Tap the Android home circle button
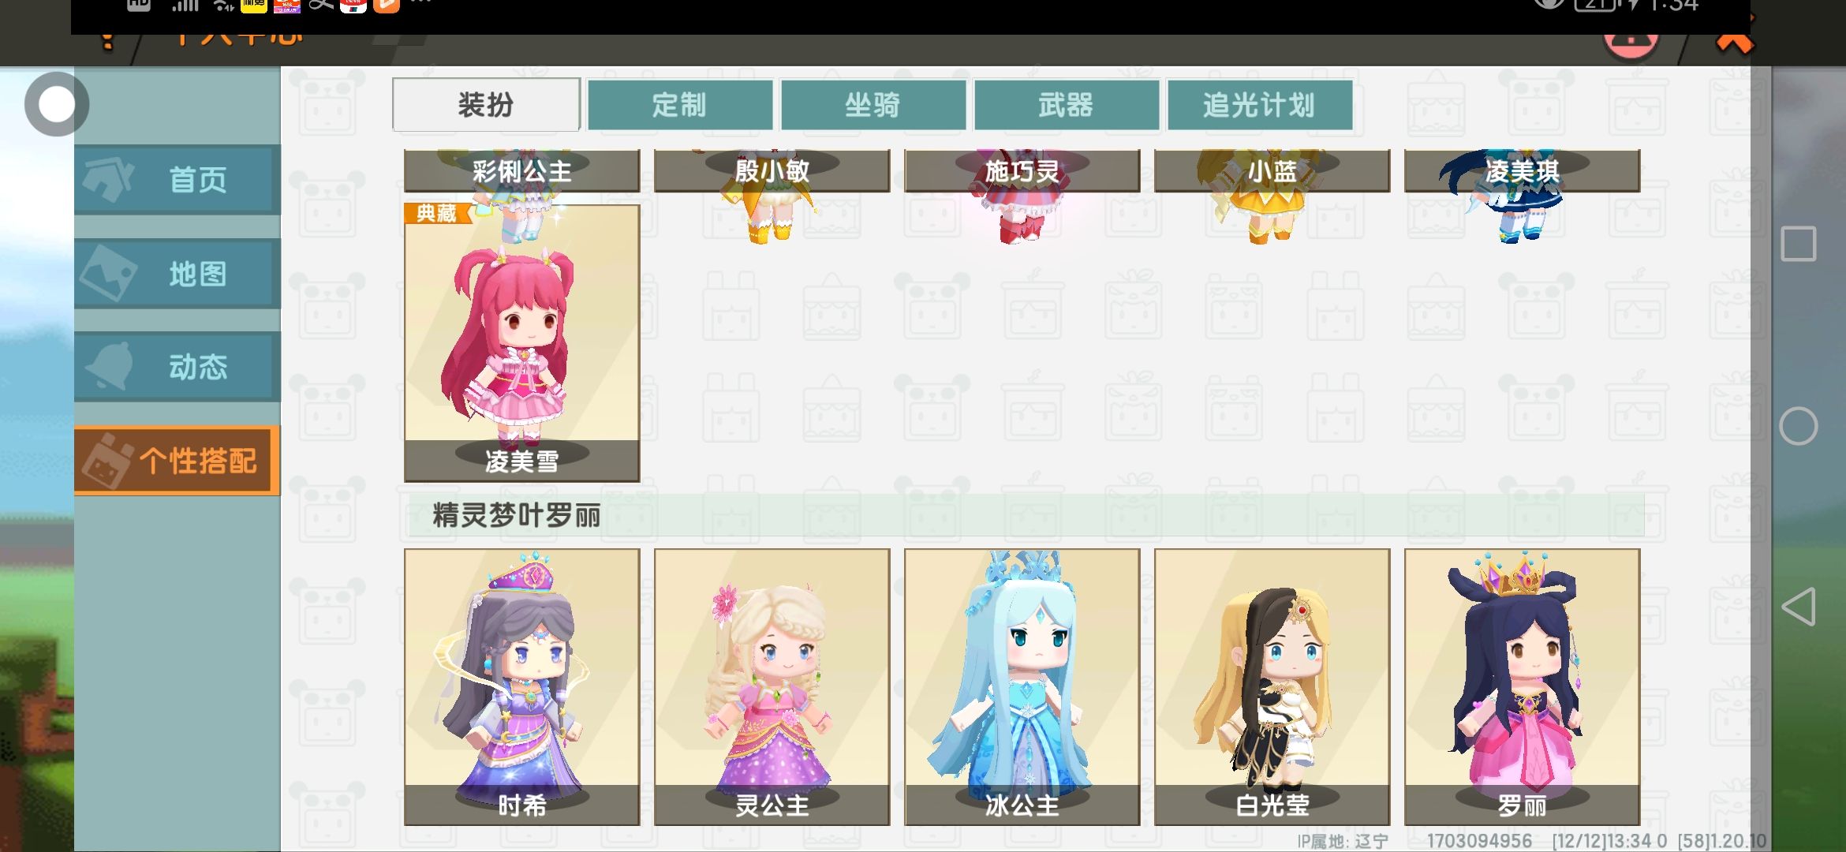 pos(1798,427)
